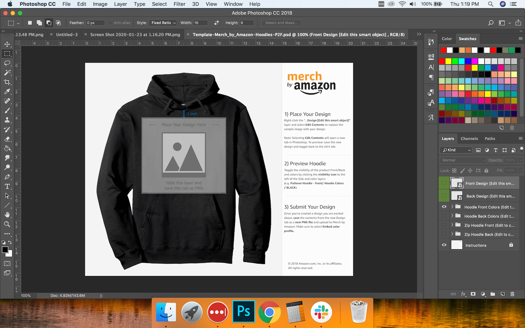The height and width of the screenshot is (328, 525).
Task: Open layer styles fx menu
Action: [x=463, y=294]
